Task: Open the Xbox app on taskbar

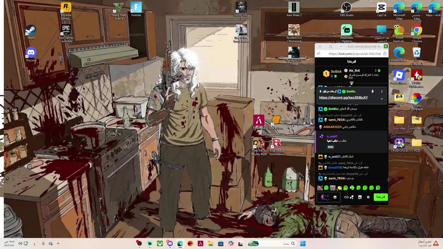Action: pyautogui.click(x=160, y=243)
